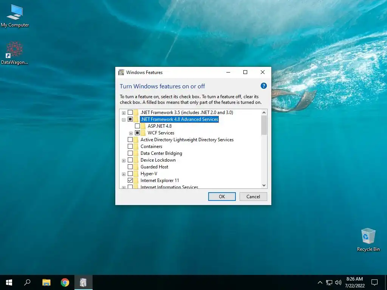Viewport: 387px width, 290px height.
Task: Click the folder icon beside Data Center Bridging
Action: [x=136, y=153]
